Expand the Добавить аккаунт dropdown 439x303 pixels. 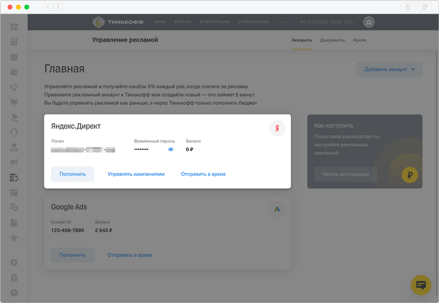390,70
